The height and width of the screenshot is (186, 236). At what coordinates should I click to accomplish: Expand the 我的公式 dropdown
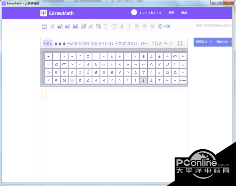[224, 42]
